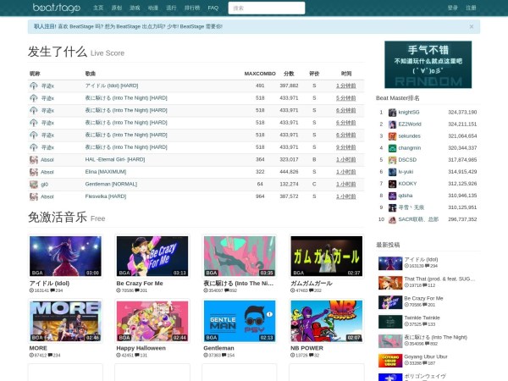Go to the 排行榜 ranking menu
This screenshot has width=508, height=381.
pyautogui.click(x=191, y=8)
